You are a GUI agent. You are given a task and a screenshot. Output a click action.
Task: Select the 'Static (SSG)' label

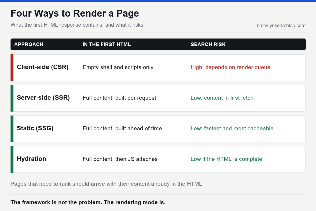coord(35,128)
